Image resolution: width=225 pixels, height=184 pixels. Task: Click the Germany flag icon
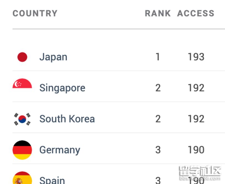tap(22, 150)
